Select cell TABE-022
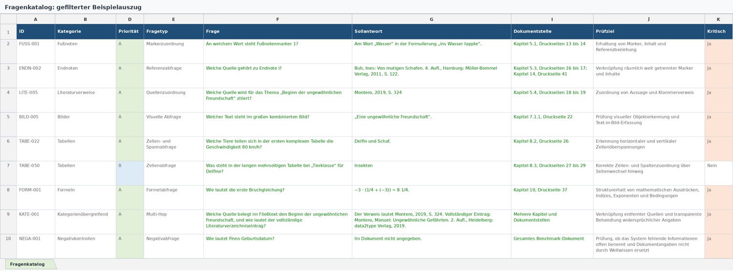Viewport: 733px width, 271px height. (x=36, y=149)
